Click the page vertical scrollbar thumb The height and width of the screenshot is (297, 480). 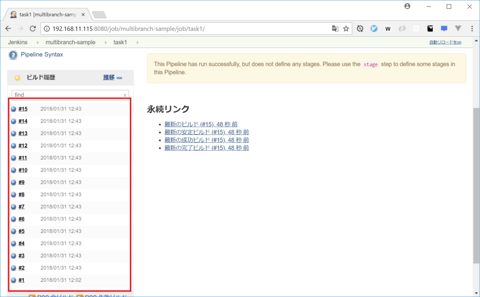[476, 187]
